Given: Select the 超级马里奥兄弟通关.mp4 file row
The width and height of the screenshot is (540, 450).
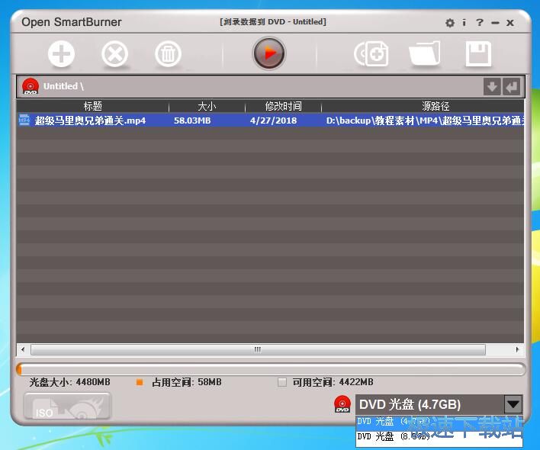Looking at the screenshot, I should pos(90,121).
